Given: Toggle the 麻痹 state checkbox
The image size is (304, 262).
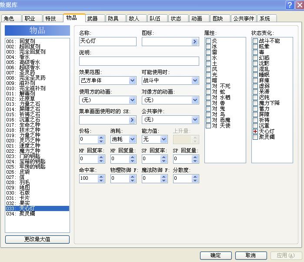Looking at the screenshot, I should [255, 81].
